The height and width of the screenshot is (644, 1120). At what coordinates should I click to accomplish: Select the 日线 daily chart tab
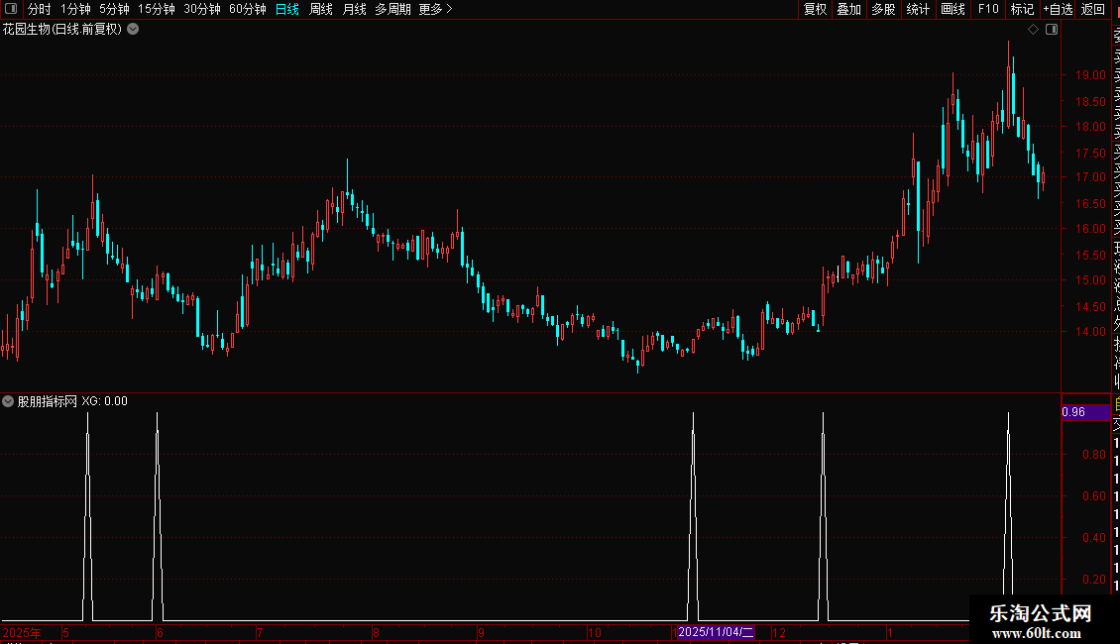287,9
